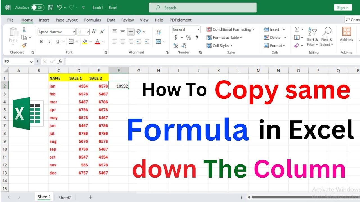Image resolution: width=360 pixels, height=202 pixels.
Task: Save the workbook with the floppy icon
Action: coord(51,8)
